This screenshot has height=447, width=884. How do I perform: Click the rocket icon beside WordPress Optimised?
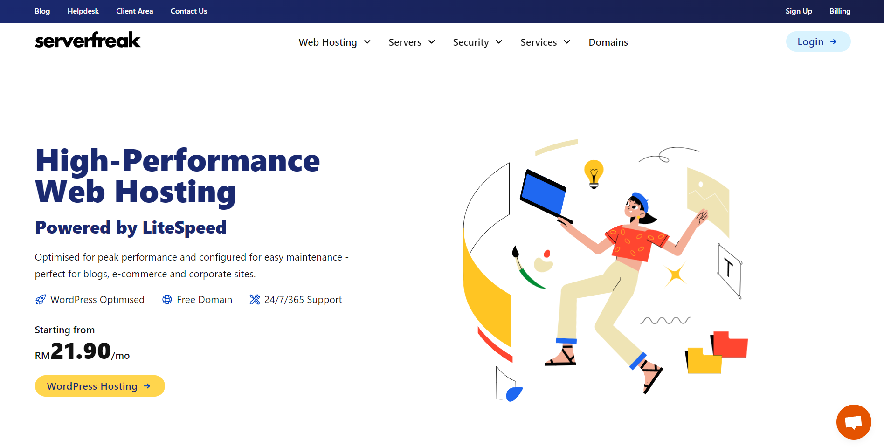[x=41, y=300]
